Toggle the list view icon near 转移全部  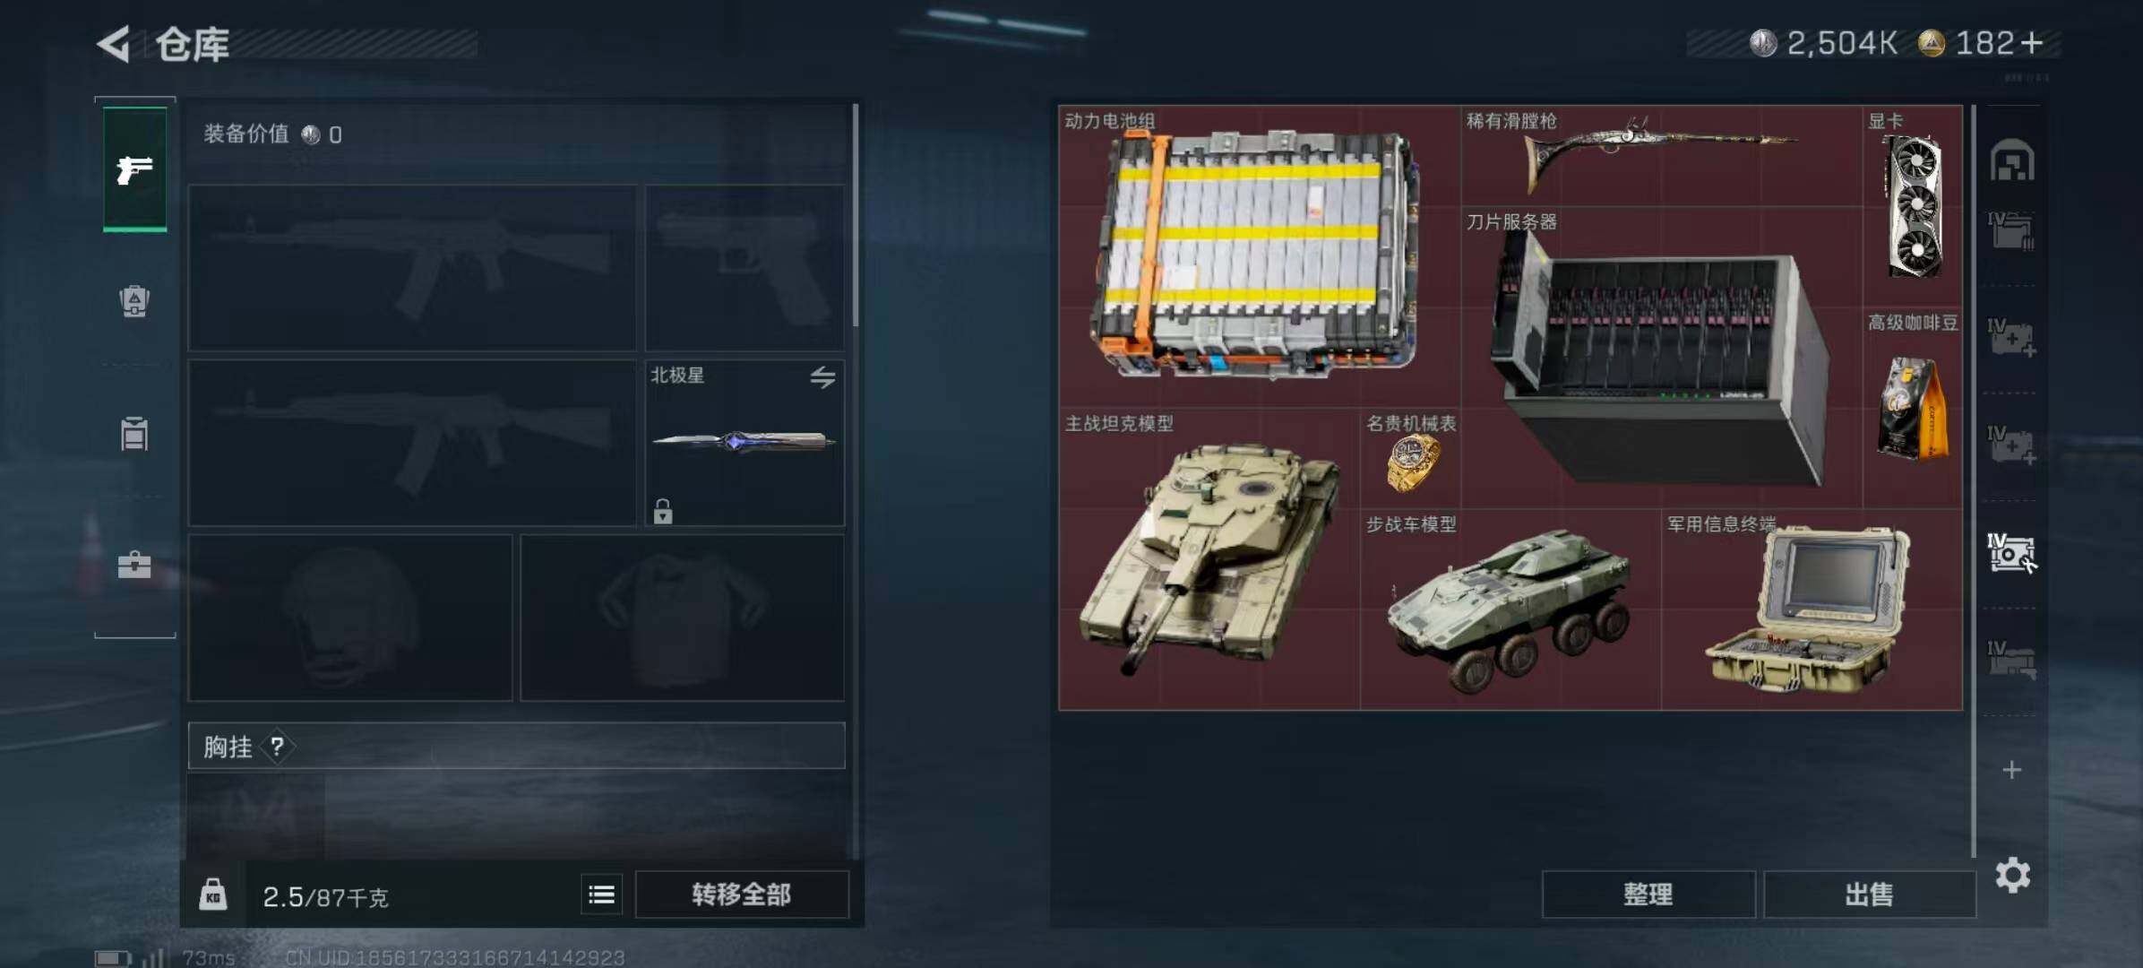point(601,894)
